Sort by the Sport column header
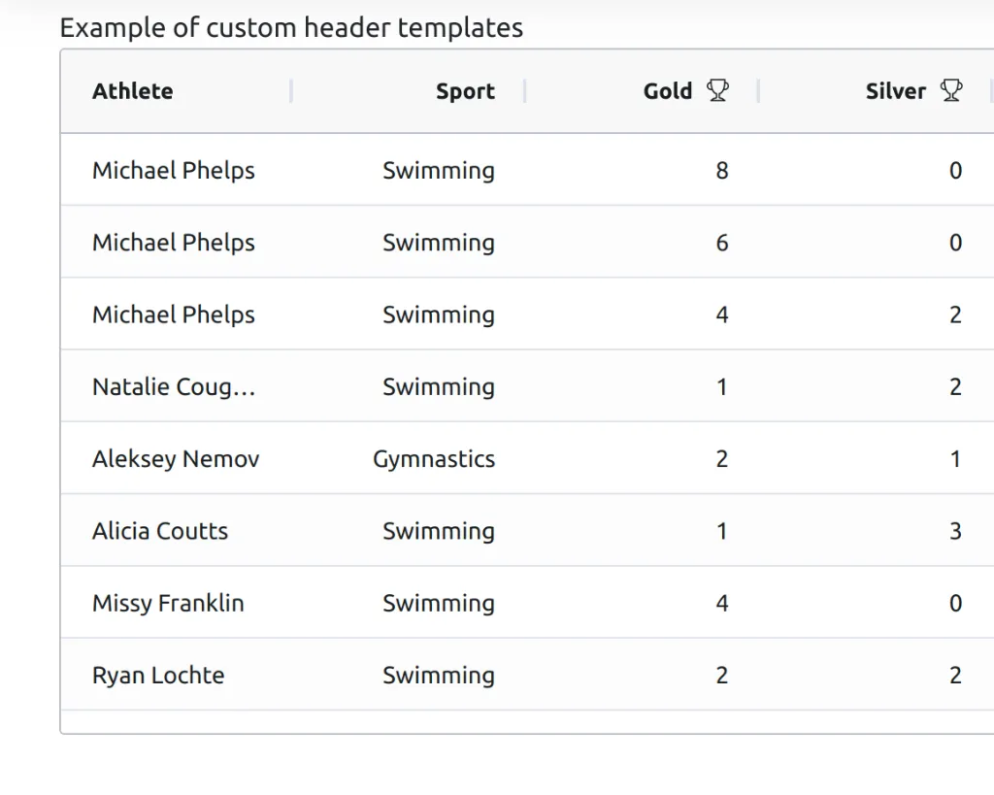 coord(465,92)
